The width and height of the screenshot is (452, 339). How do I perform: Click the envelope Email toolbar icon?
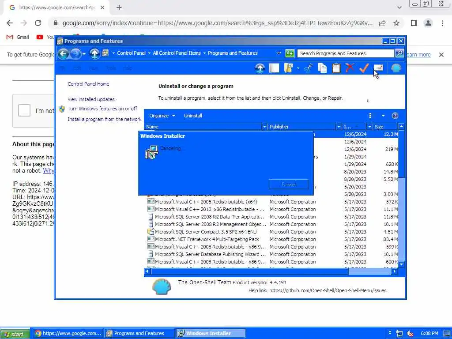[378, 68]
